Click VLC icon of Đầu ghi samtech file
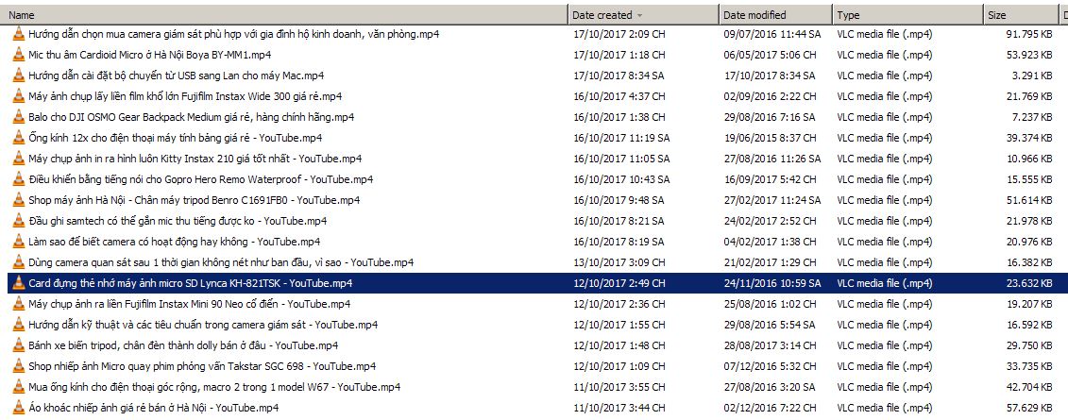 point(18,221)
